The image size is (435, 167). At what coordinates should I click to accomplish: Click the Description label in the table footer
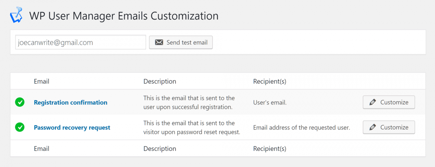(160, 149)
